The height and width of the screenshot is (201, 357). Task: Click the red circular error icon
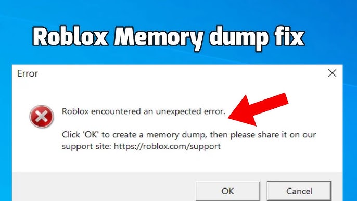point(42,117)
